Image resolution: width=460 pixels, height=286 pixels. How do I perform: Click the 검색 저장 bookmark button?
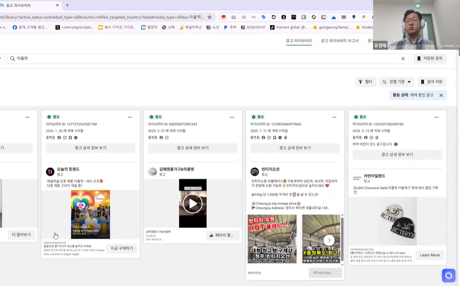pos(431,82)
